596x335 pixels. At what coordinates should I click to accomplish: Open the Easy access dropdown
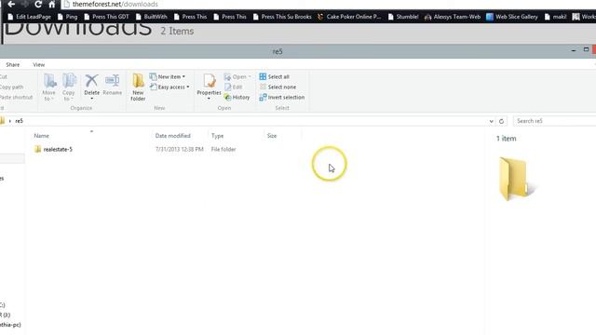[x=169, y=87]
